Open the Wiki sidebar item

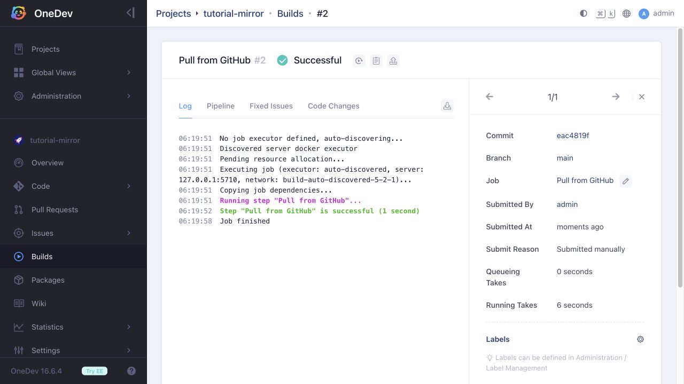(73, 303)
